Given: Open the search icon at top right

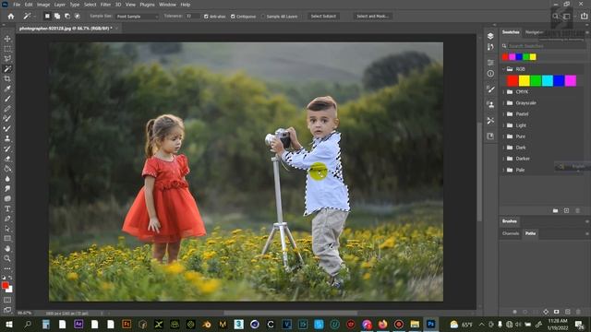Looking at the screenshot, I should (x=555, y=17).
